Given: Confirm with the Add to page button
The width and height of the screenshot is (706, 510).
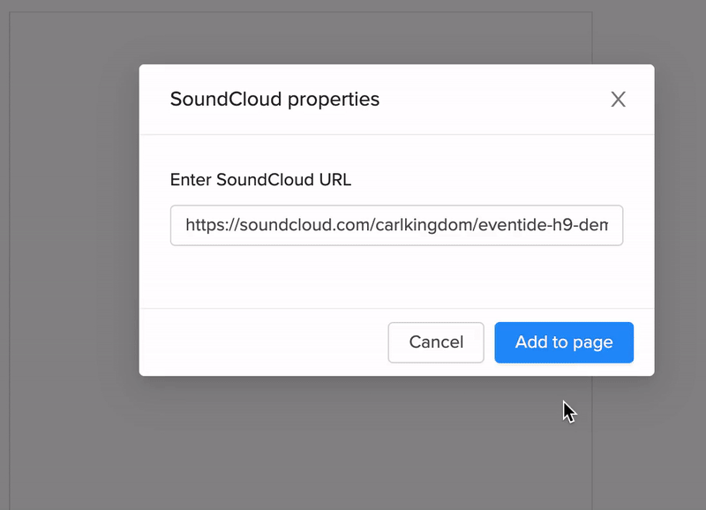Looking at the screenshot, I should click(563, 342).
